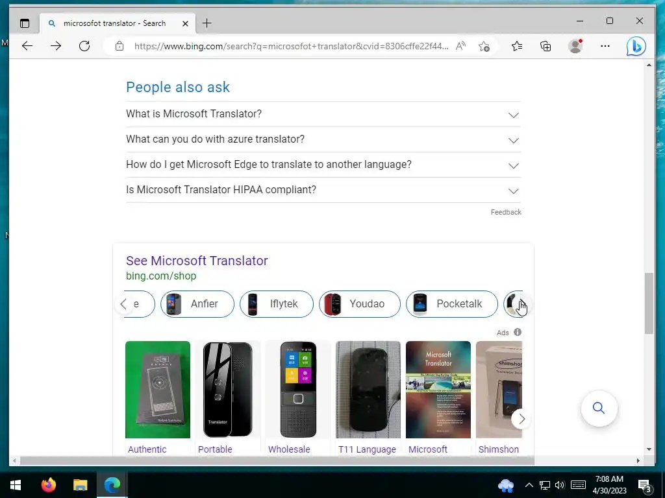Open the Collections icon
Image resolution: width=665 pixels, height=498 pixels.
546,46
